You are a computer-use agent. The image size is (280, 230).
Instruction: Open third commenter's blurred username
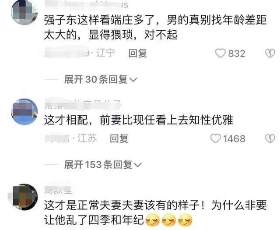coord(58,190)
